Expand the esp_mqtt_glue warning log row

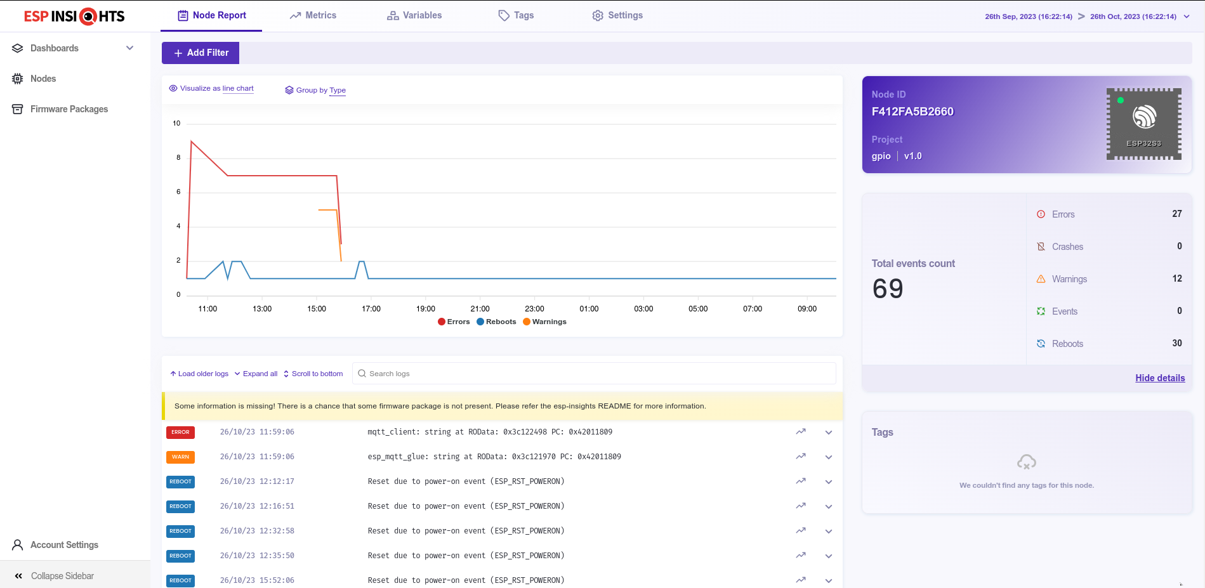(829, 457)
